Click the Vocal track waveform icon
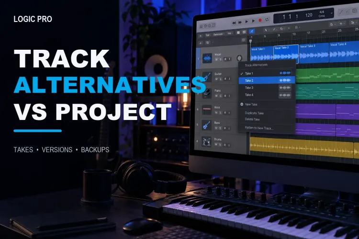Viewport: 359px width, 239px height. coord(207,58)
